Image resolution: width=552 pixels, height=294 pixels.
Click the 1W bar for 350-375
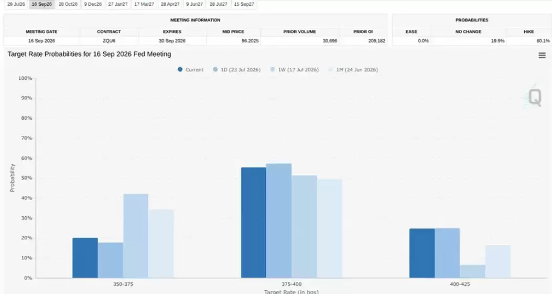pos(136,236)
